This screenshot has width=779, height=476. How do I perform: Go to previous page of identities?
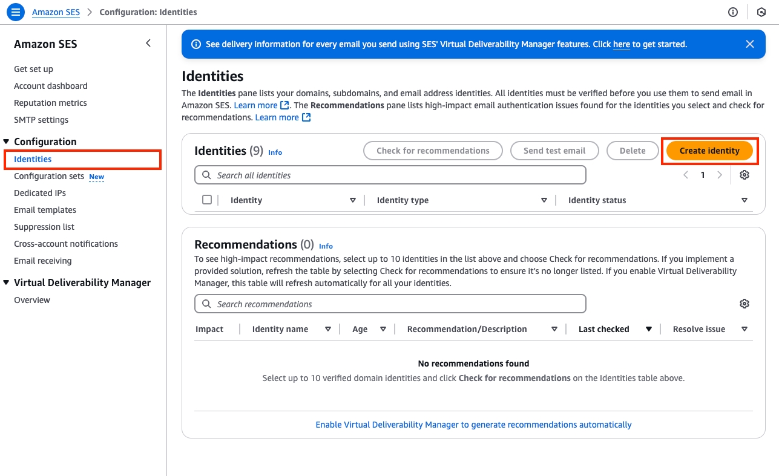686,175
